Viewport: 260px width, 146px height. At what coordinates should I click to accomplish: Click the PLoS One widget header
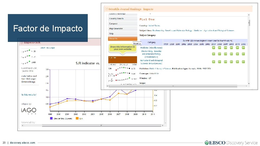122,59
